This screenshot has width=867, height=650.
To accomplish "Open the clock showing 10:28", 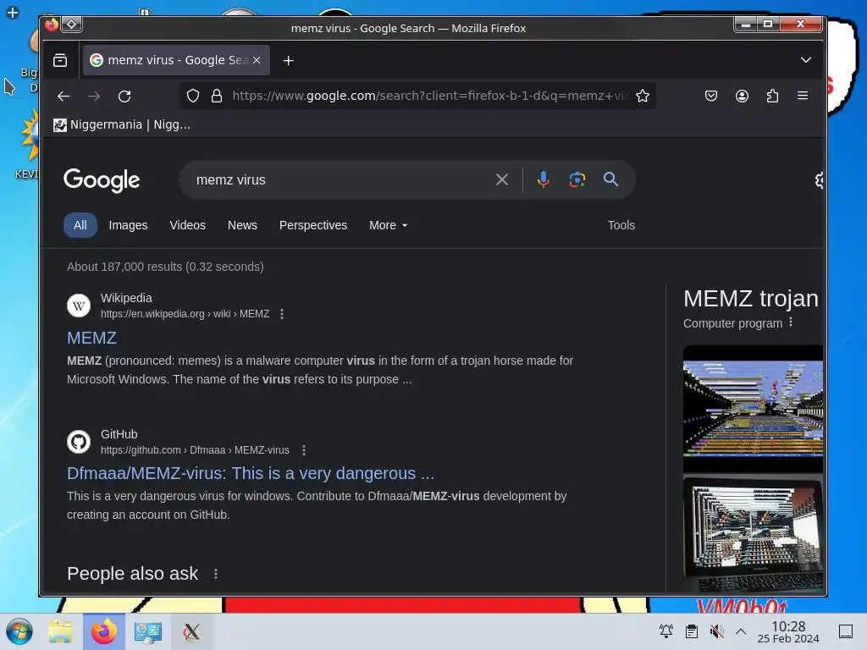I will 788,631.
